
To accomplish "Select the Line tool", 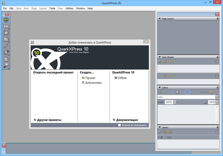I will coord(6,46).
